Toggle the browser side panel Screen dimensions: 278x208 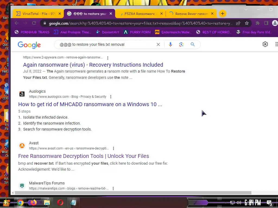click(x=266, y=23)
